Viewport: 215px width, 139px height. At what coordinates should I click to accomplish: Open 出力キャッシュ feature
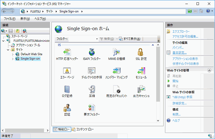point(141,91)
